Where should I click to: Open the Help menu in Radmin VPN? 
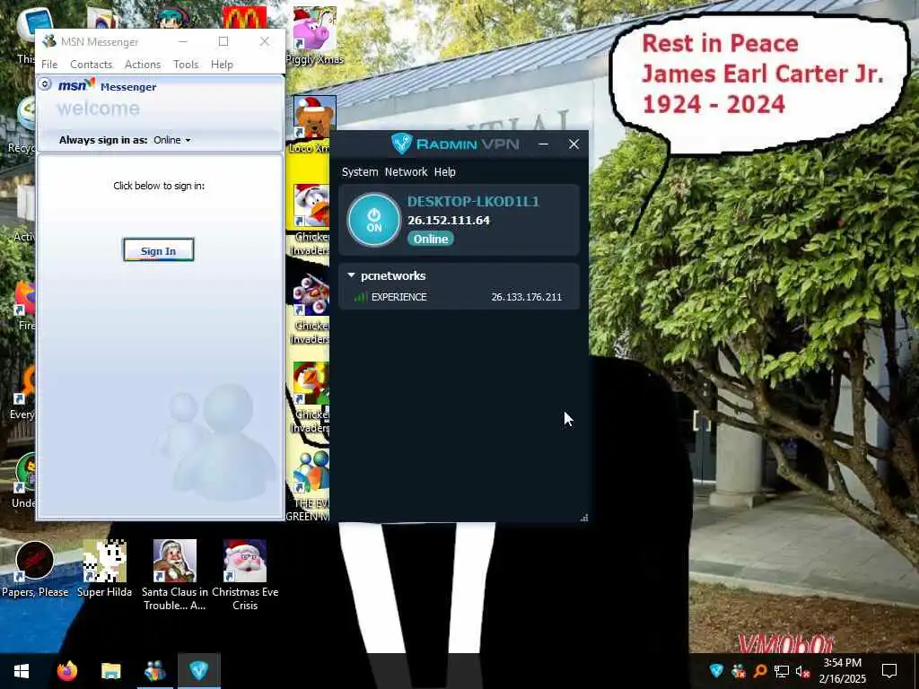click(445, 171)
